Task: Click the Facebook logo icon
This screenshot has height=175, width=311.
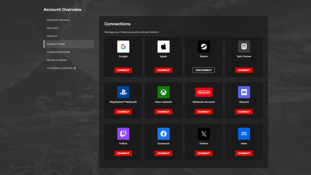Action: 164,134
